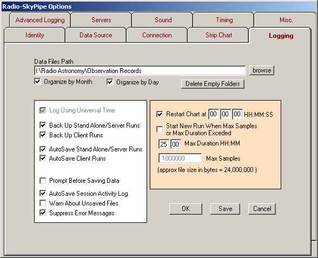
Task: Click the Restart Chart hours field
Action: click(213, 114)
